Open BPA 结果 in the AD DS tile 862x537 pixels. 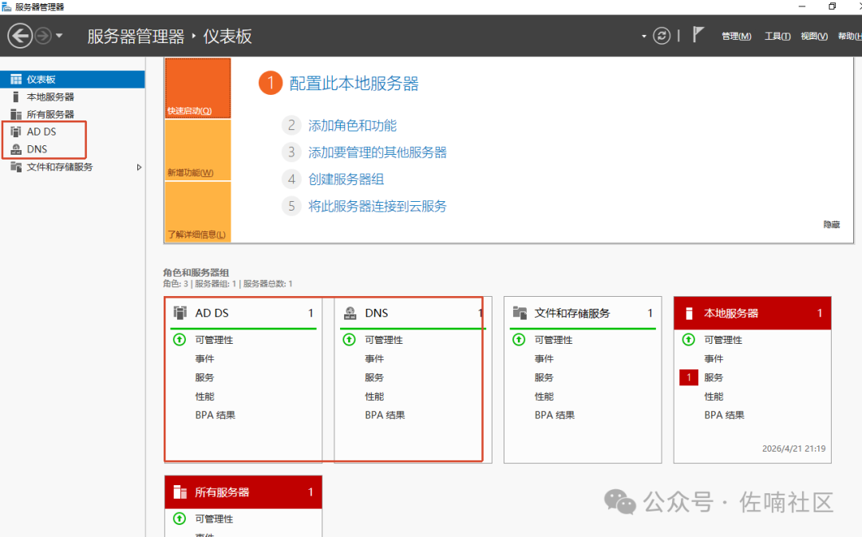[x=215, y=415]
